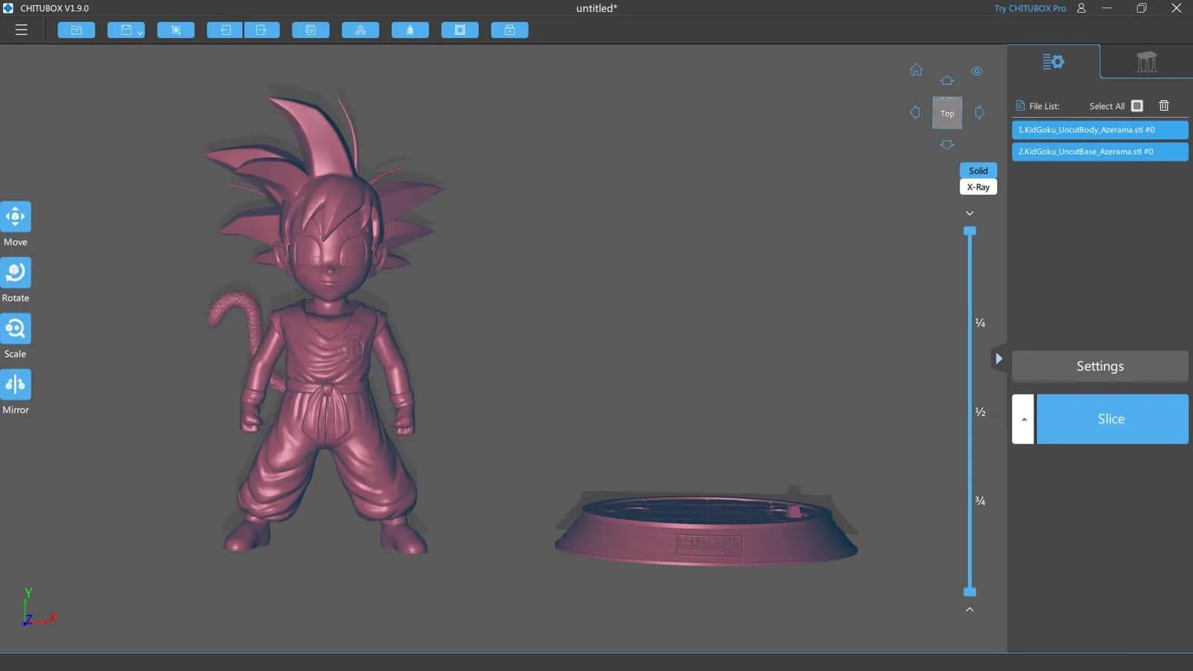Viewport: 1193px width, 671px height.
Task: Click the Slice button
Action: pyautogui.click(x=1112, y=419)
